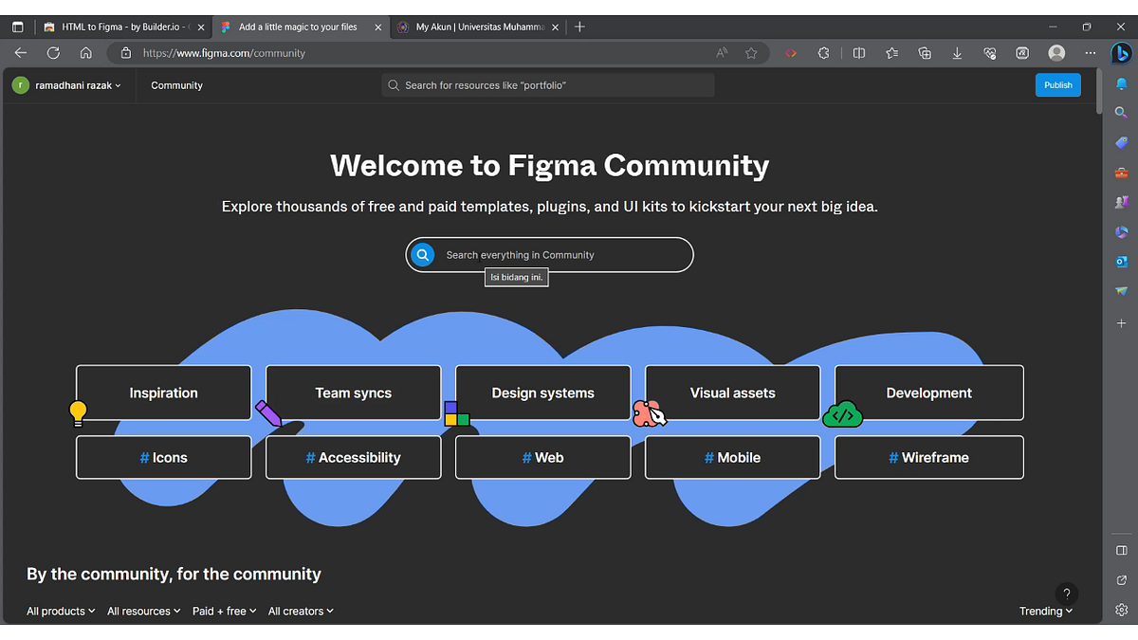Click the Downloads icon on the browser toolbar
Screen dimensions: 1138x640
point(957,53)
